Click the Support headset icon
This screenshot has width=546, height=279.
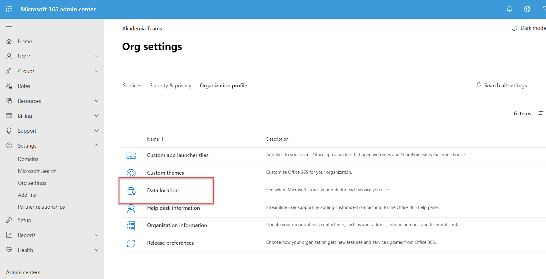pyautogui.click(x=9, y=131)
